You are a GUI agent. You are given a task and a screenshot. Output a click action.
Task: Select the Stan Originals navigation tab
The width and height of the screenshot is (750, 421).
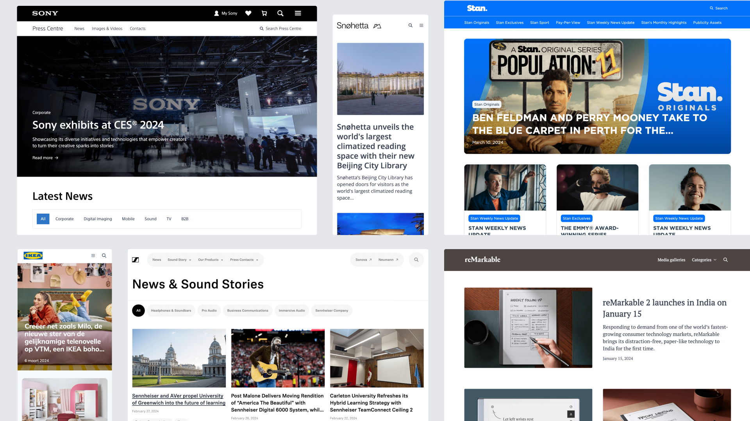click(477, 22)
